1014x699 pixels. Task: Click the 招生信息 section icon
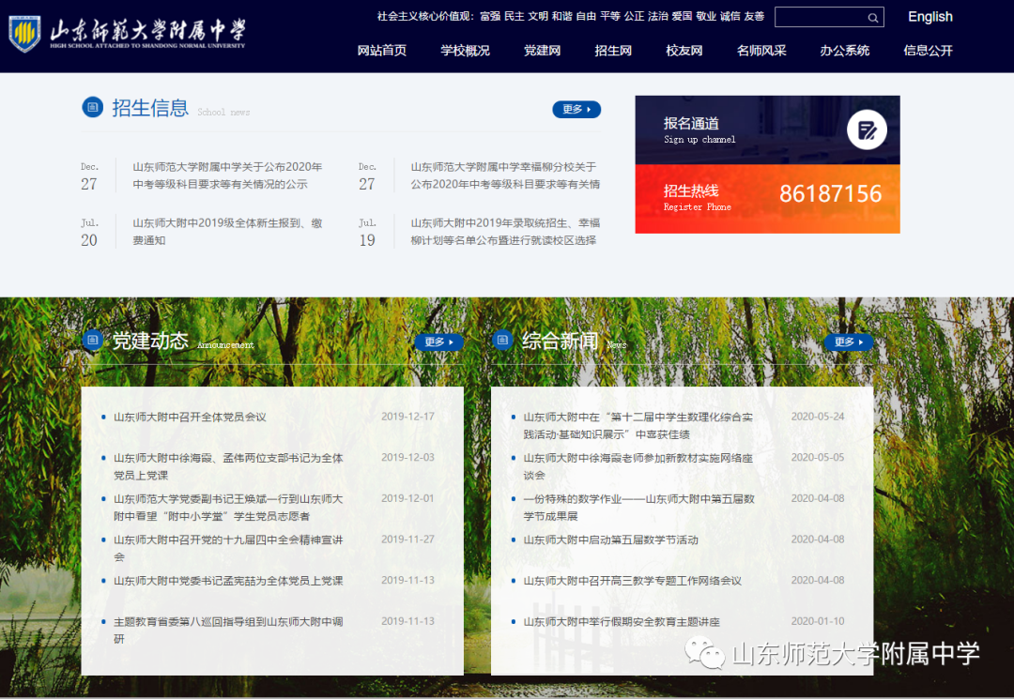tap(92, 108)
